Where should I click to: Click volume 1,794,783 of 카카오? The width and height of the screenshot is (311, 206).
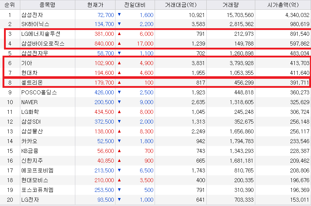(x=241, y=141)
